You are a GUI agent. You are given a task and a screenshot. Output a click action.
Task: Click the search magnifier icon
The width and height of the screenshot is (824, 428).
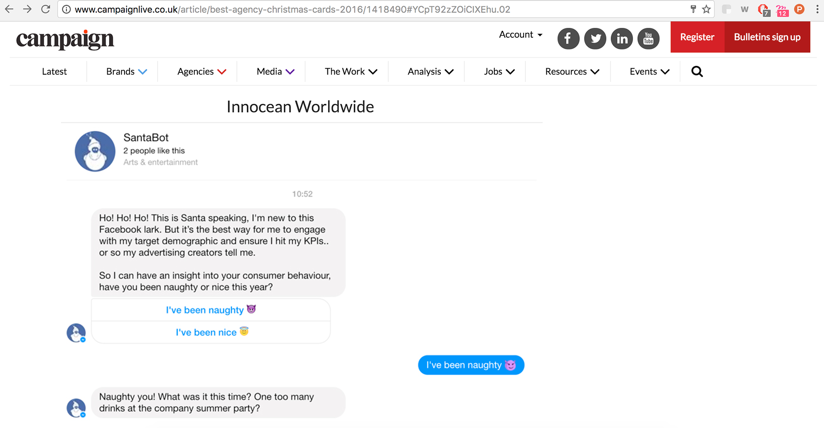[x=697, y=72]
